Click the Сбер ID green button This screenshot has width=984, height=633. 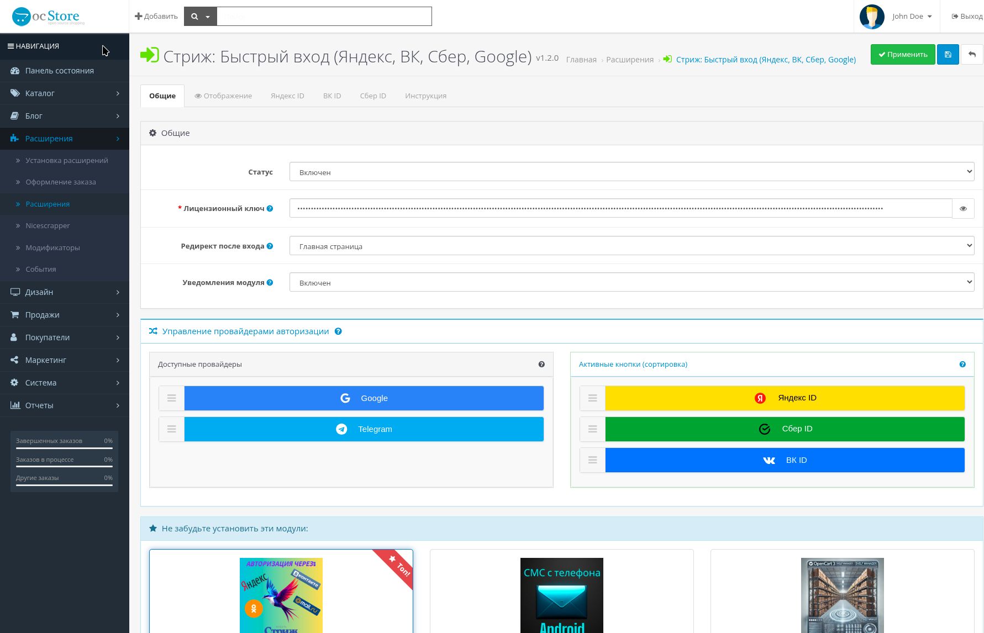pos(785,429)
